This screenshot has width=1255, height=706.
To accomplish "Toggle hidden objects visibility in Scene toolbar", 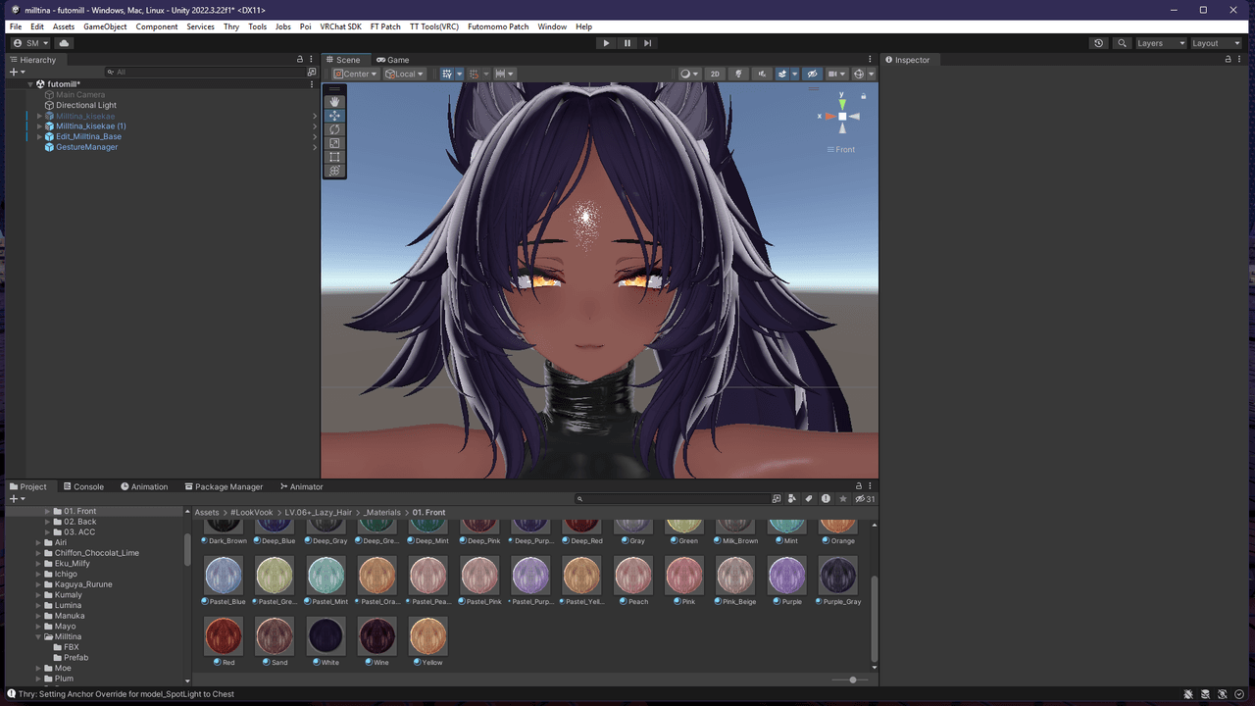I will [812, 74].
